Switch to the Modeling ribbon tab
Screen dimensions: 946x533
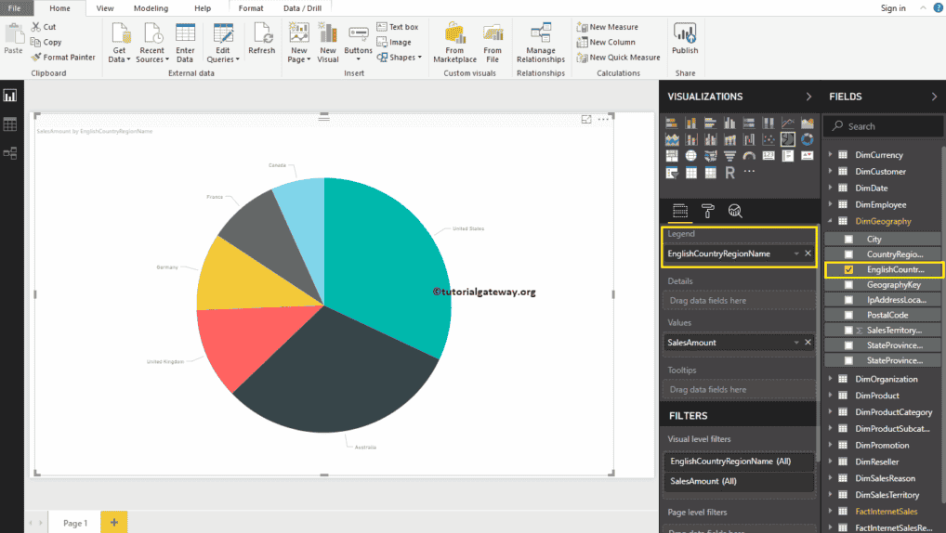click(x=151, y=7)
